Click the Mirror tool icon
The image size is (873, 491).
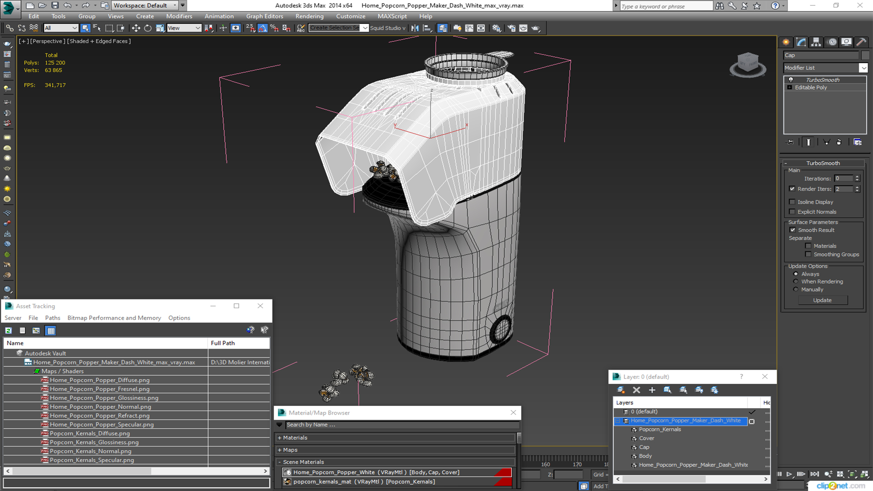415,28
